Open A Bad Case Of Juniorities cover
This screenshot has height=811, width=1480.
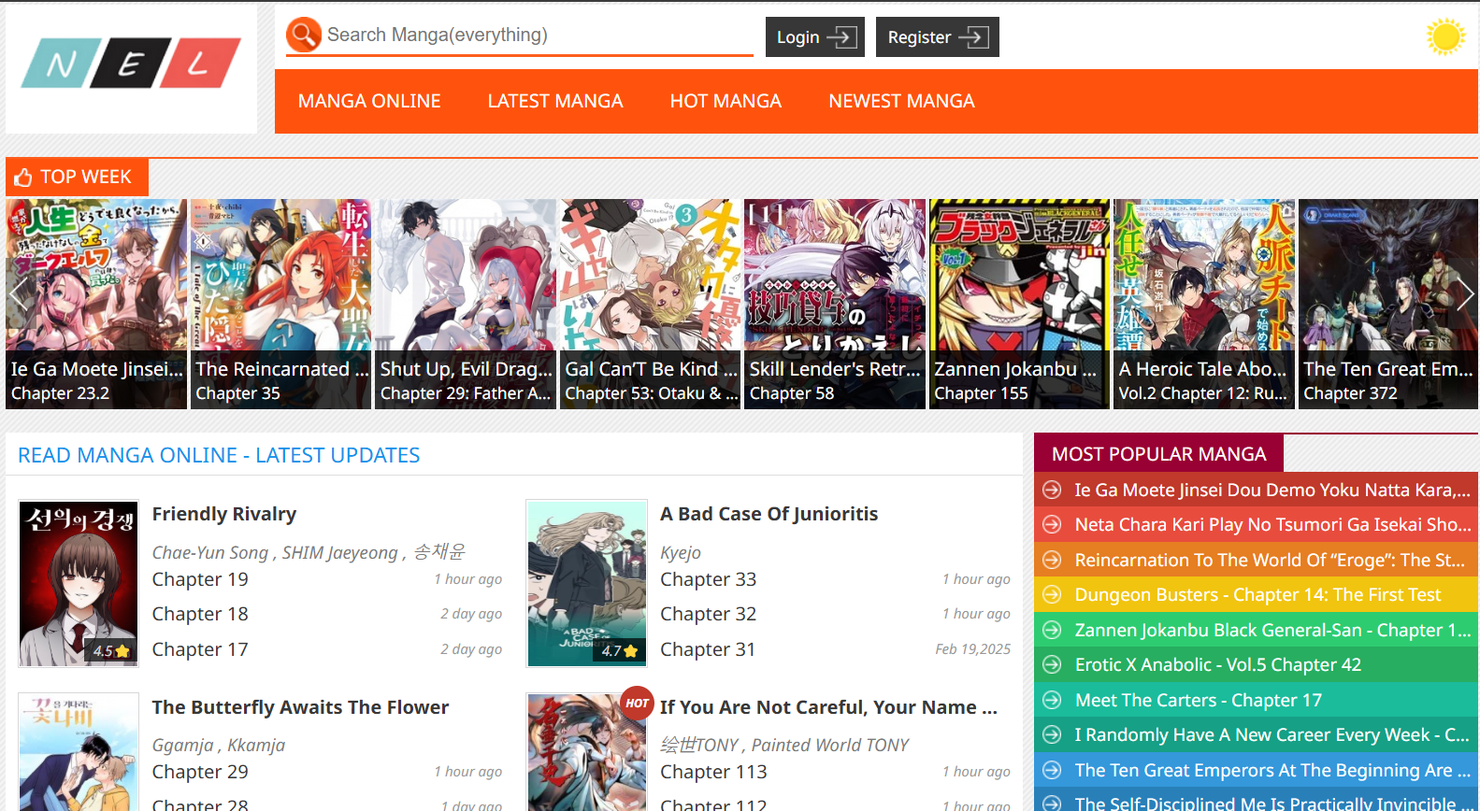587,584
